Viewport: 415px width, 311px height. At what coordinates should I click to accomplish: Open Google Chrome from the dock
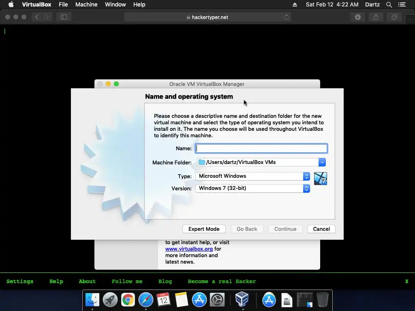pyautogui.click(x=128, y=300)
